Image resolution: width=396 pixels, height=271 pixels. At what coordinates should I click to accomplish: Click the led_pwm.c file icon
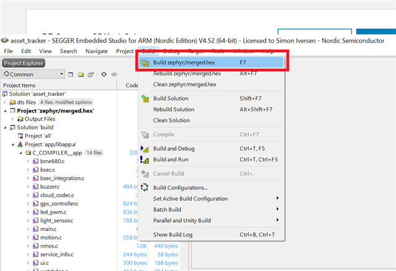[36, 212]
